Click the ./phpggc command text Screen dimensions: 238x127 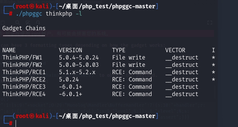pyautogui.click(x=29, y=14)
